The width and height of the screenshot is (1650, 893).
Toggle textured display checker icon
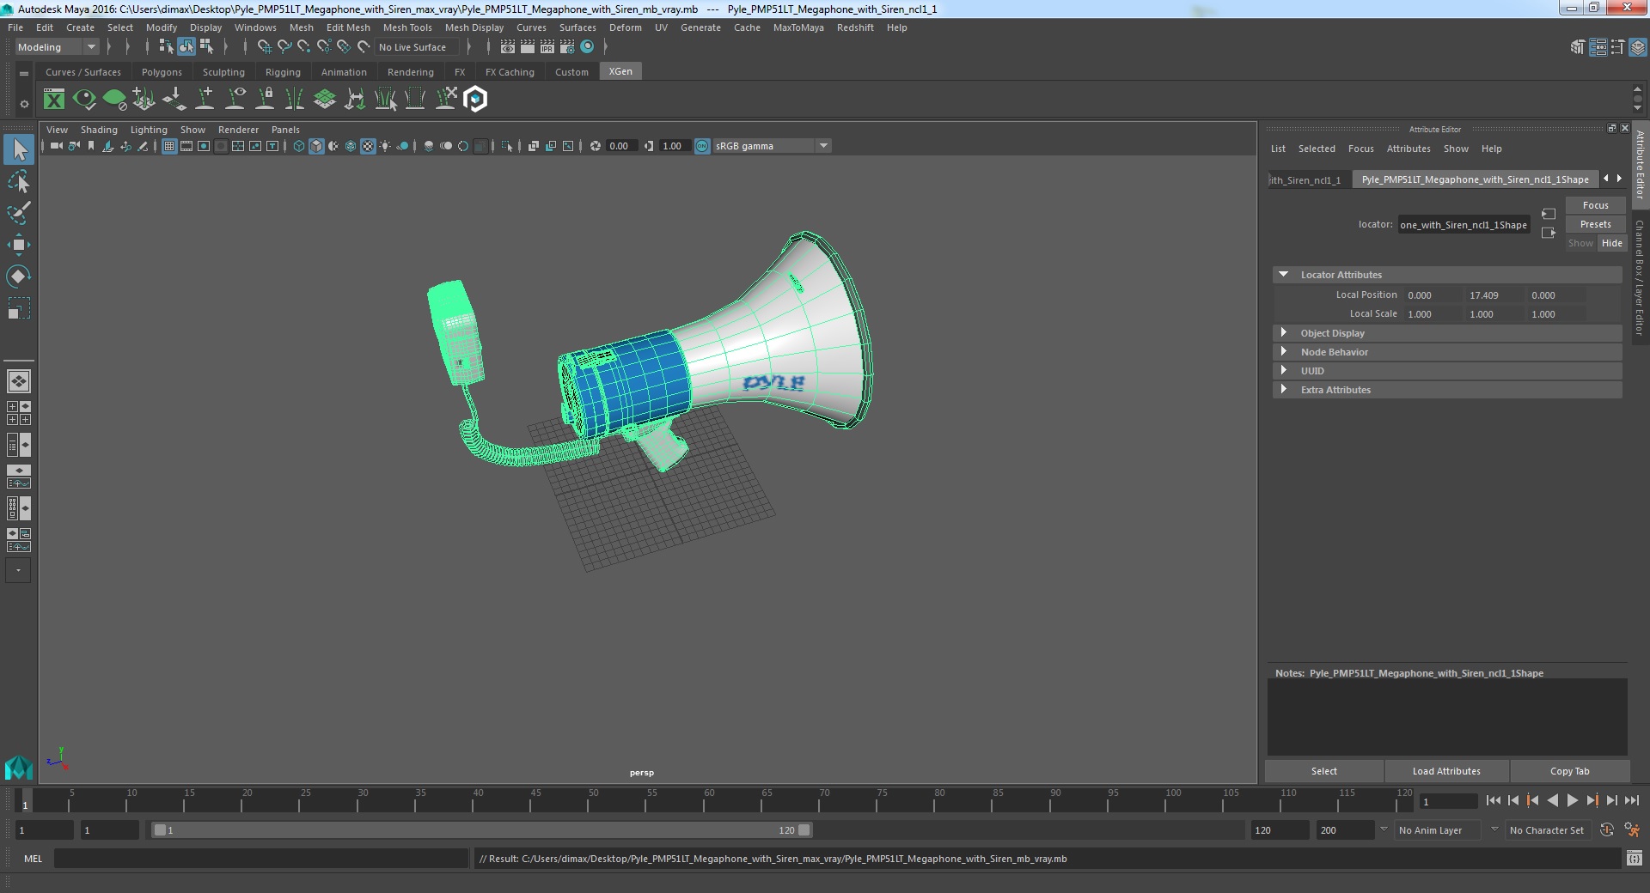click(x=368, y=146)
